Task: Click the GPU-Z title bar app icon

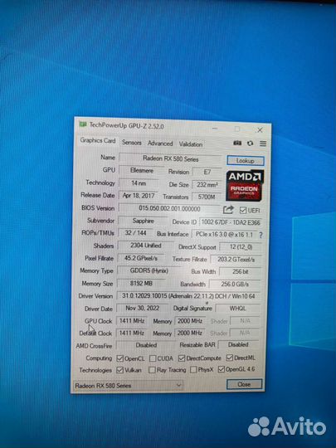Action: tap(83, 124)
